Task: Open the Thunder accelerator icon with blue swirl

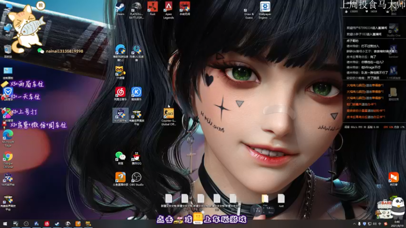Action: coord(120,53)
